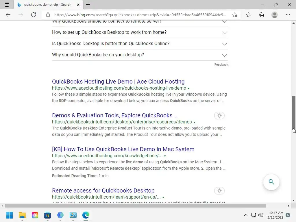This screenshot has width=296, height=222.
Task: Open QuickBooks Hosting Live Demo result
Action: (118, 82)
